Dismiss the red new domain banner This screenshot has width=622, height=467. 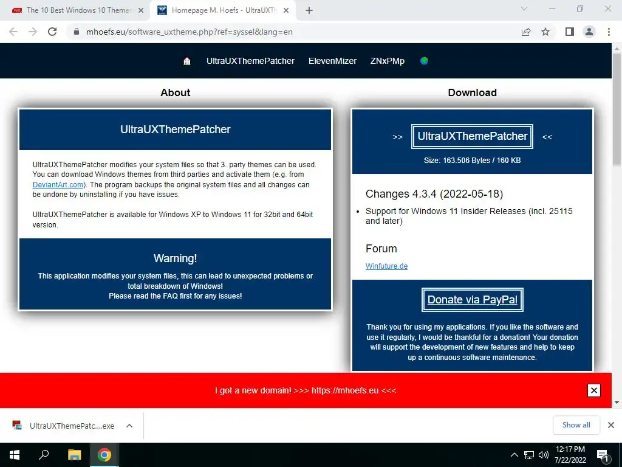coord(594,390)
